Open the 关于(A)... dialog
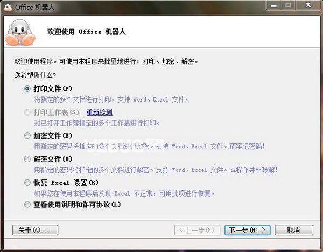This screenshot has width=323, height=252. (x=35, y=230)
